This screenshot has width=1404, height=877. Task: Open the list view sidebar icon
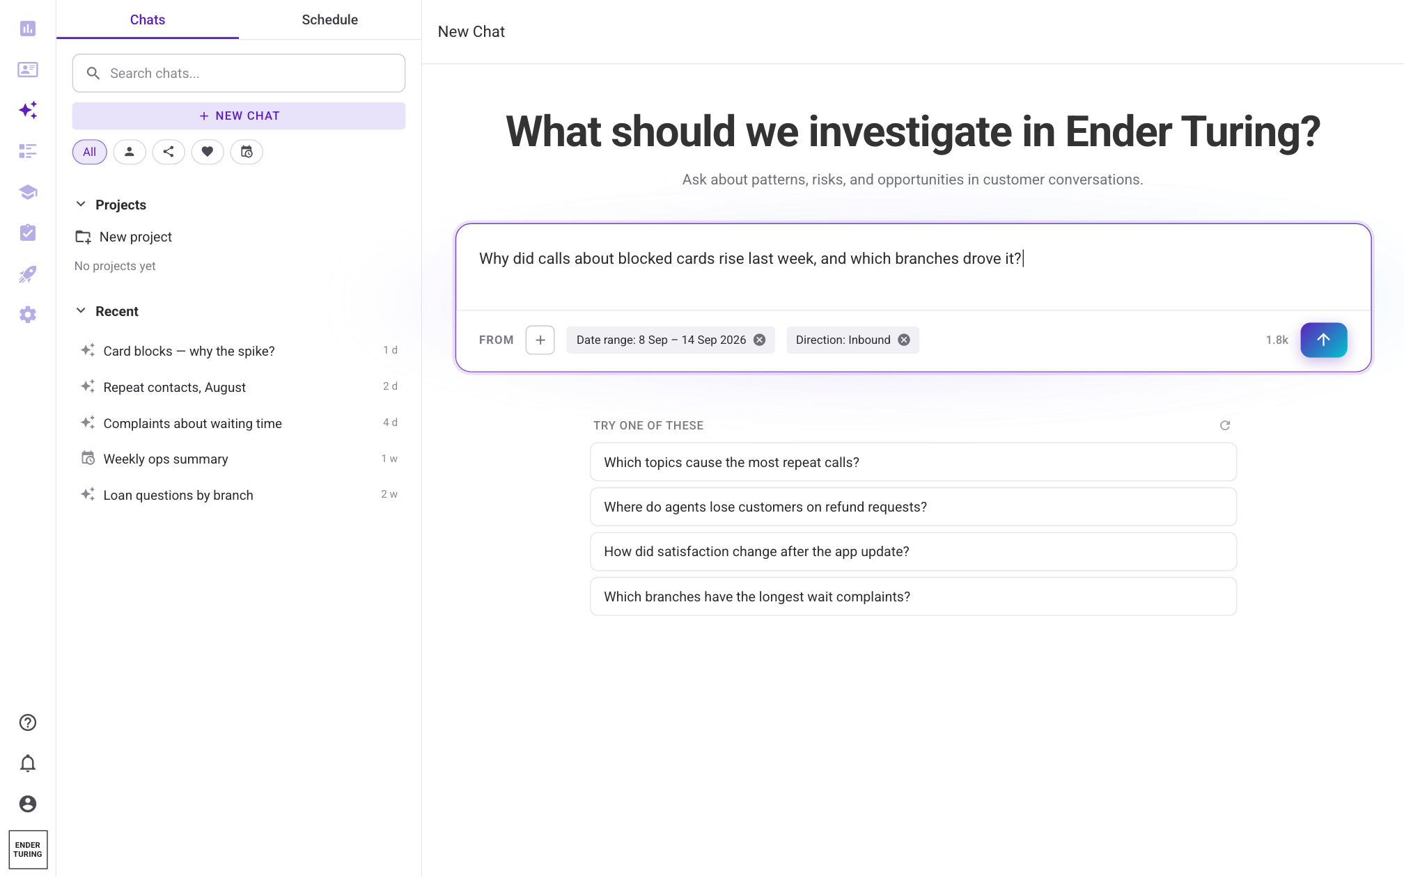[x=28, y=151]
